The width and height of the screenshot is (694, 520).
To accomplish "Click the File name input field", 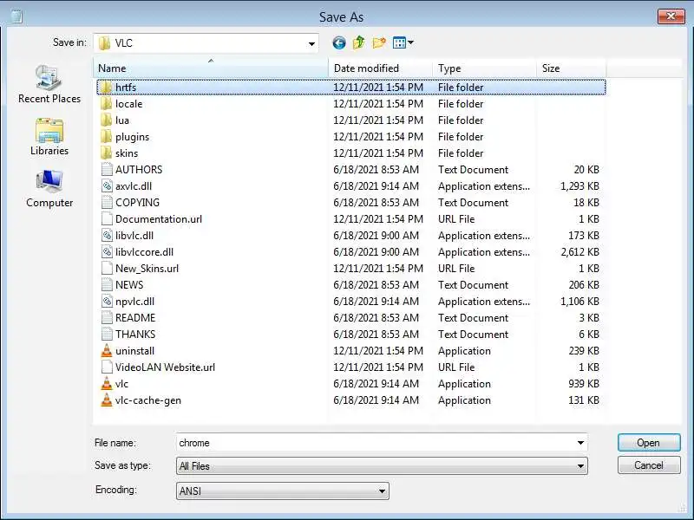I will tap(382, 443).
